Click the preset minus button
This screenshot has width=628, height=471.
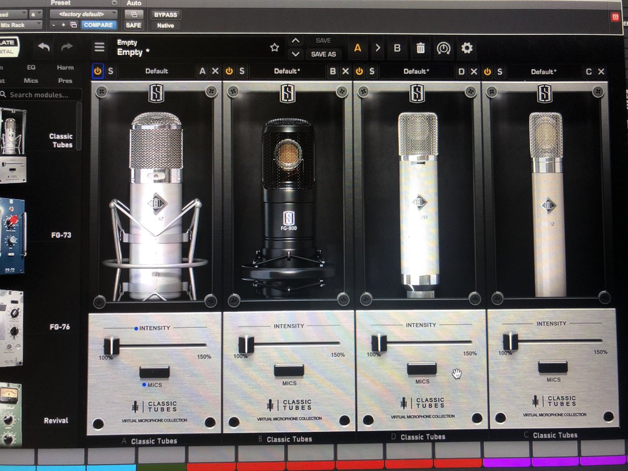54,25
